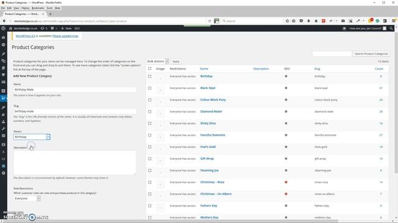This screenshot has width=398, height=223.
Task: Open the History menu
Action: tap(25, 8)
